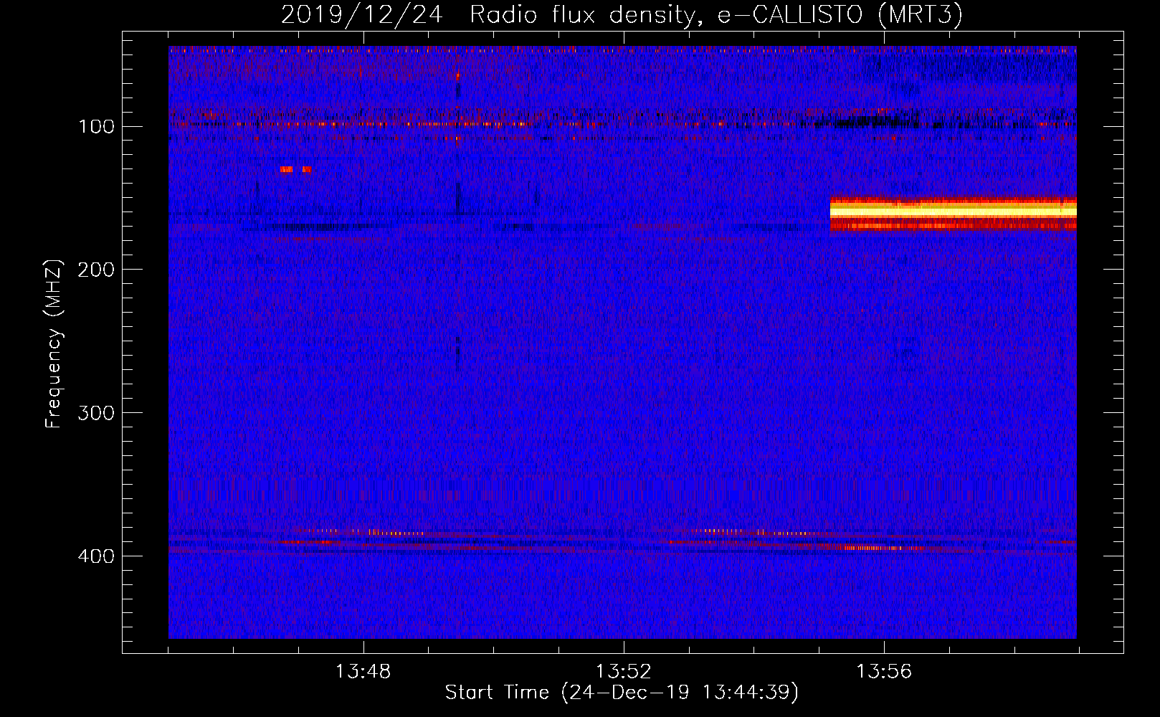Click the 400 frequency tick label
This screenshot has height=717, width=1160.
[96, 556]
